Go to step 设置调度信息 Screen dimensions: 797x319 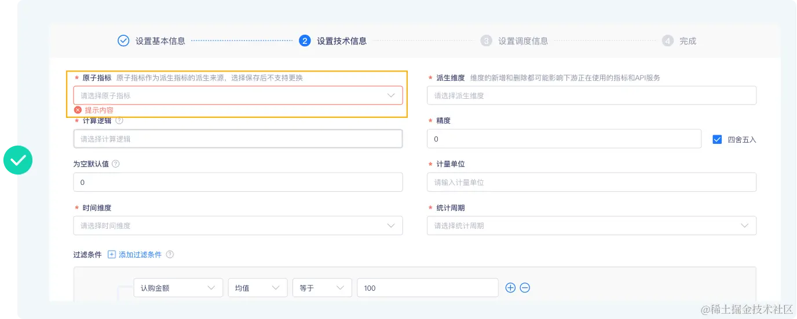[x=523, y=41]
